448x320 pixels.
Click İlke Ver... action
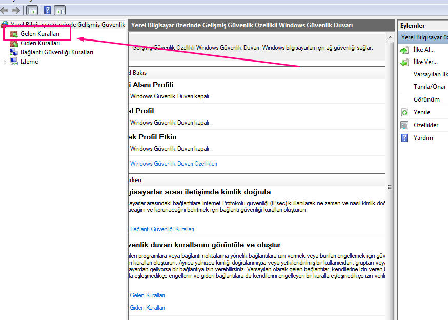425,62
